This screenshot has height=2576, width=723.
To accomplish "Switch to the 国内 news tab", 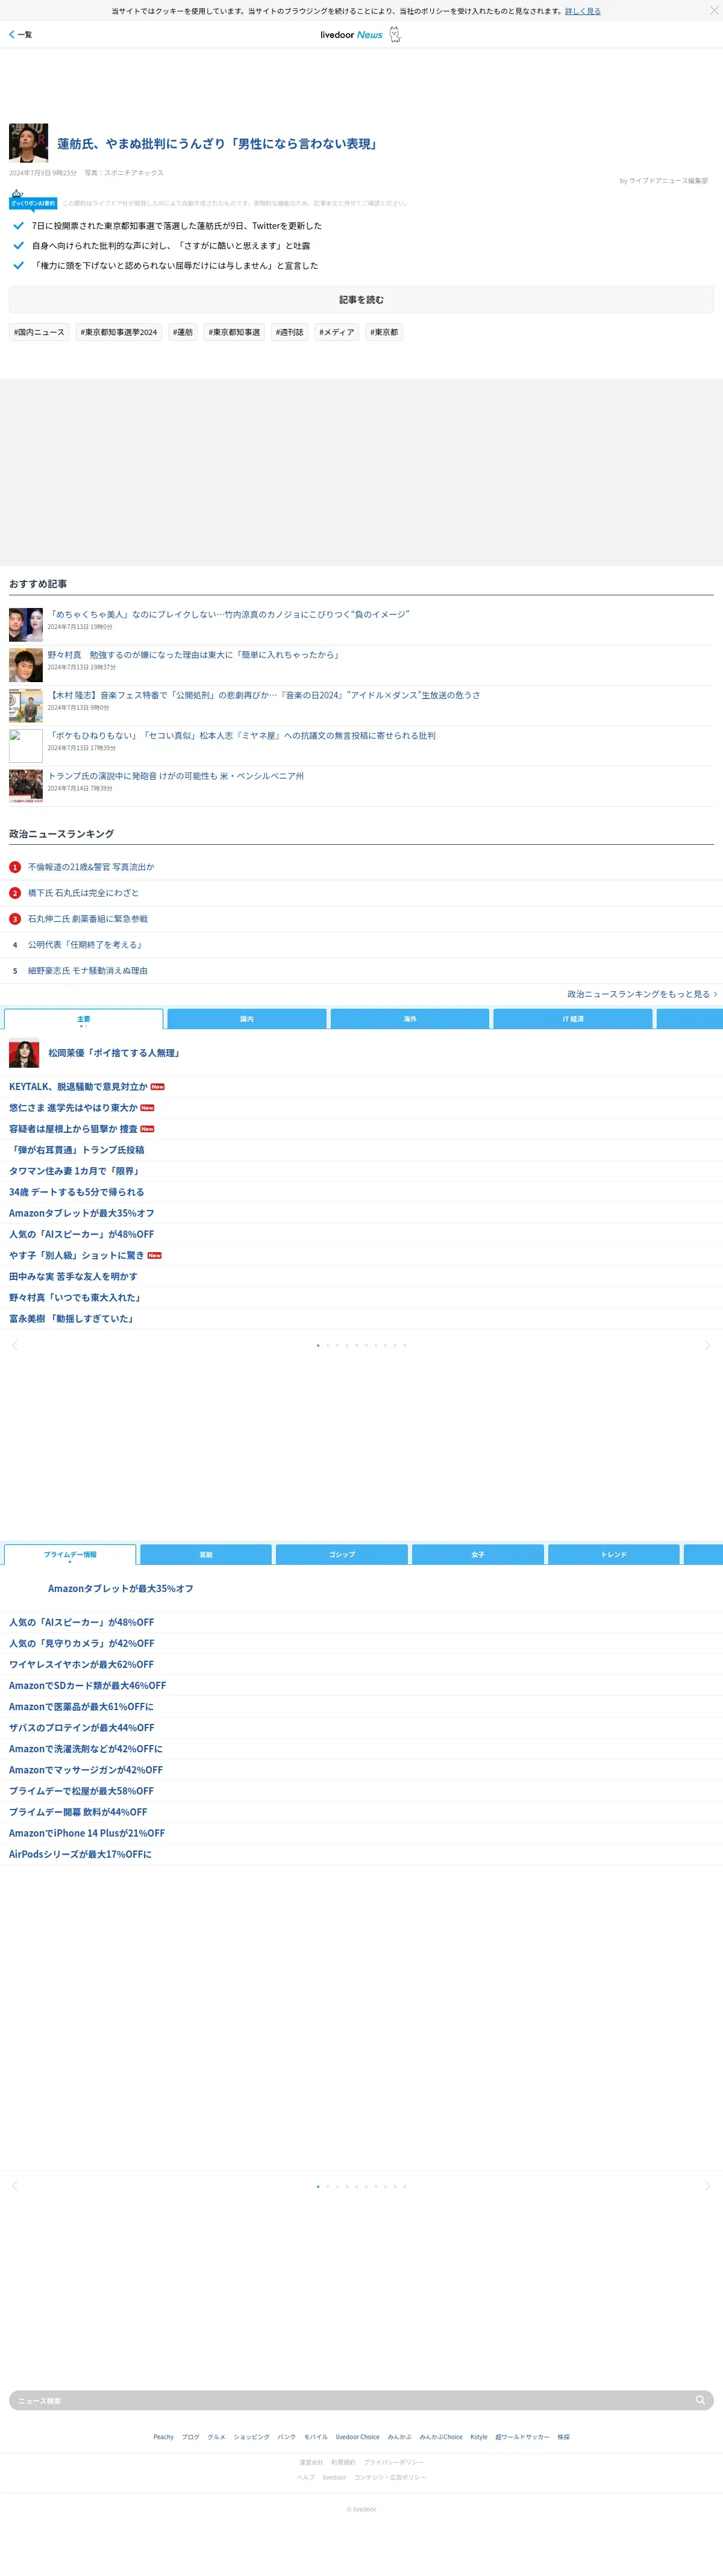I will click(247, 1019).
